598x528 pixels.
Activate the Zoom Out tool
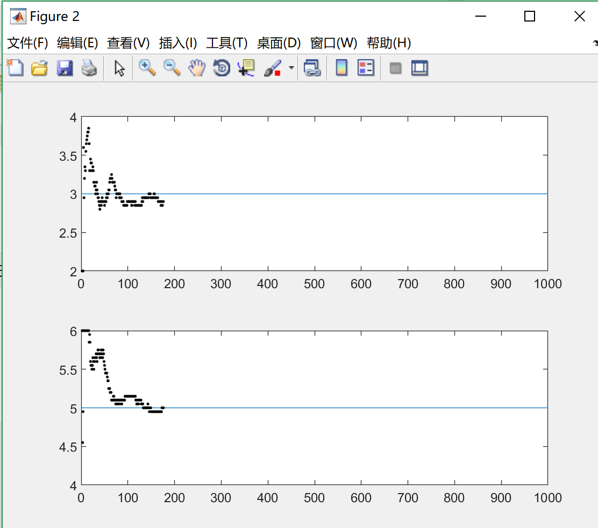(172, 68)
